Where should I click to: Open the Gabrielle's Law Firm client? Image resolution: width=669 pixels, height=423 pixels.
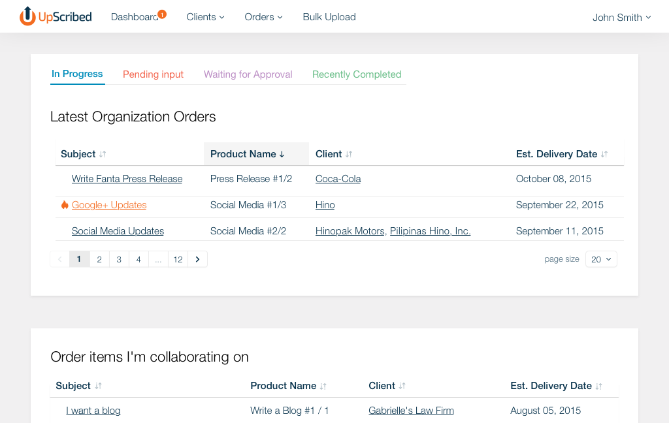(x=412, y=411)
